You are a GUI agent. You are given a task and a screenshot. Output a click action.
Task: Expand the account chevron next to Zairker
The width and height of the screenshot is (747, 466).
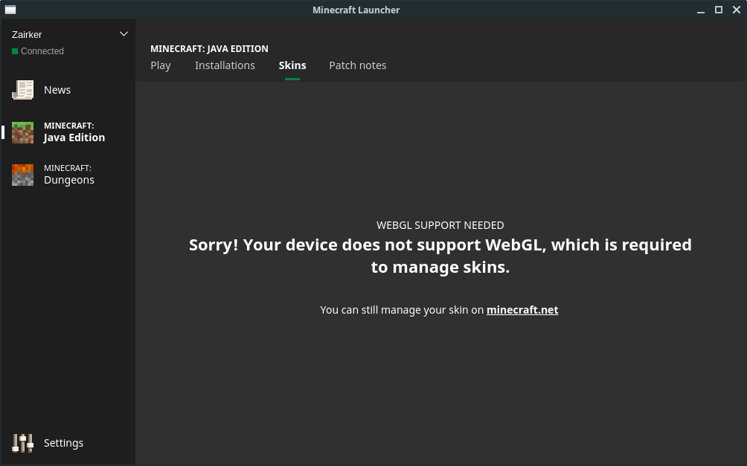(x=124, y=34)
